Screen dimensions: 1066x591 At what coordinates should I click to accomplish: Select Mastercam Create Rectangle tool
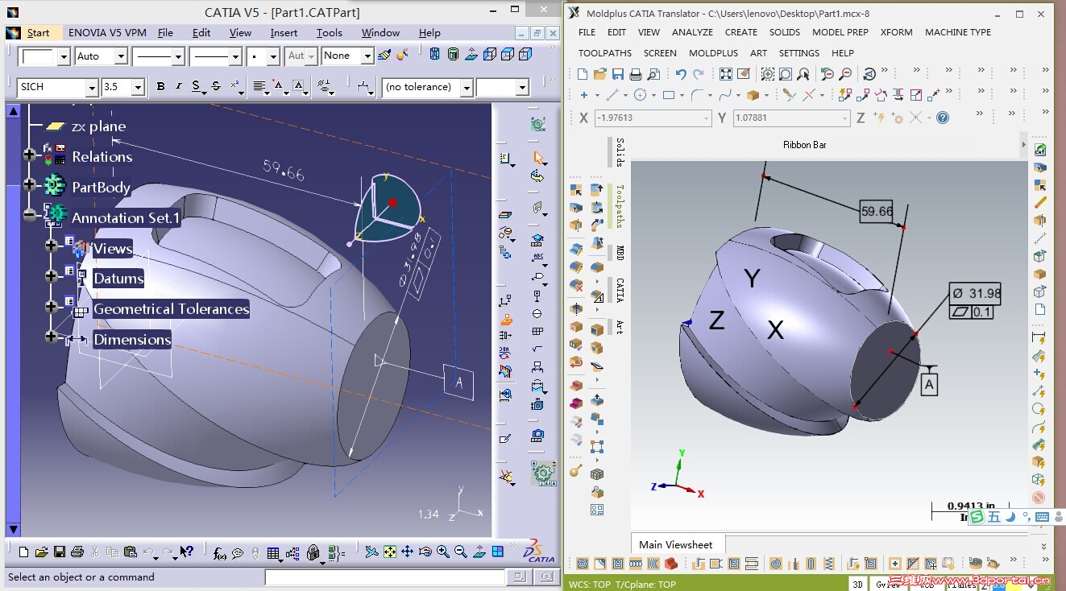point(669,95)
